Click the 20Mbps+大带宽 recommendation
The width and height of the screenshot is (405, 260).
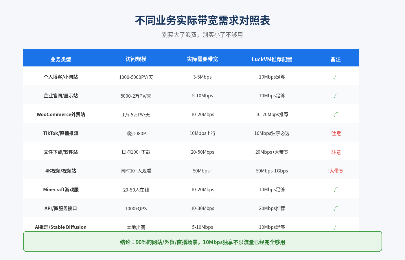point(272,152)
